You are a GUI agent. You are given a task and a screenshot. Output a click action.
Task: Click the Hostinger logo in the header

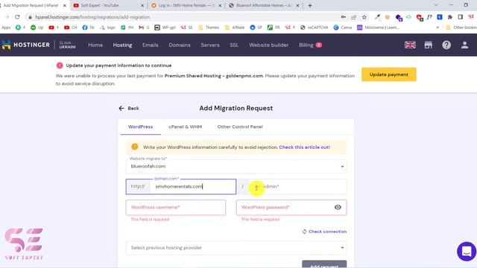[26, 45]
